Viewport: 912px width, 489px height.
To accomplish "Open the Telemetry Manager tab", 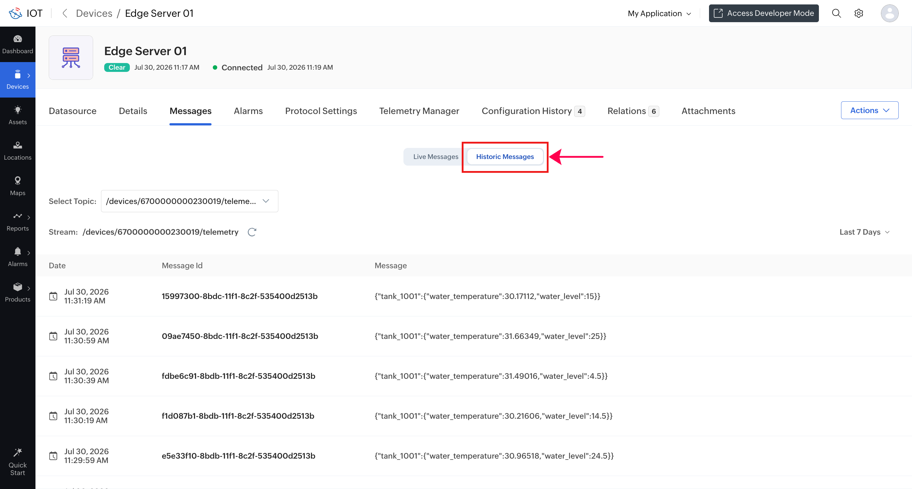I will click(419, 111).
